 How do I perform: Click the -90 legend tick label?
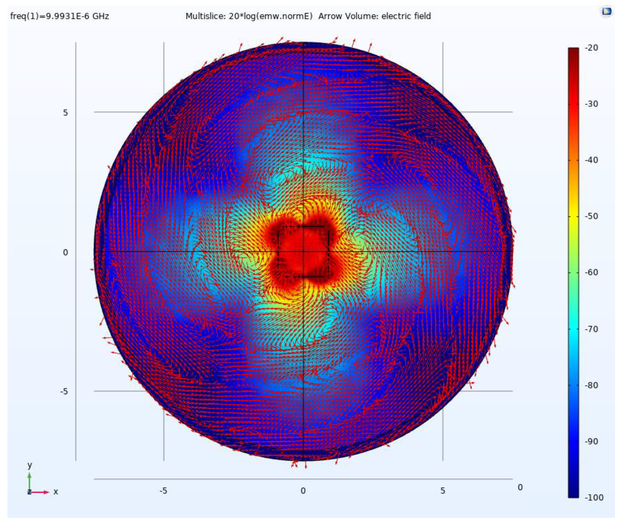click(591, 441)
